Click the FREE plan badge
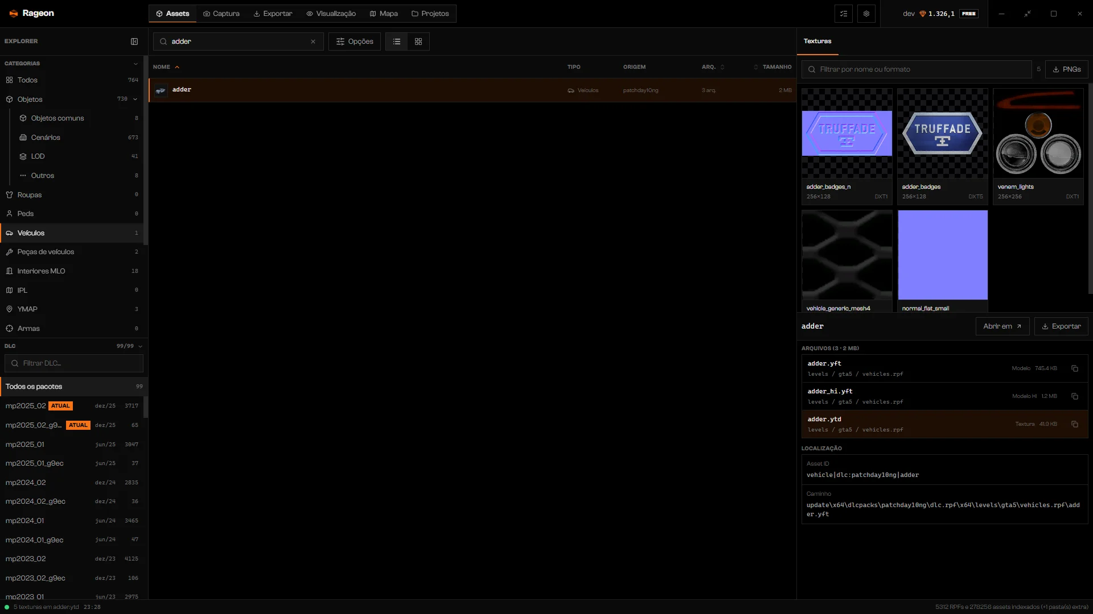 969,14
